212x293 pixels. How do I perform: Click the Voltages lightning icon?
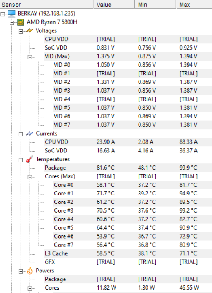point(30,30)
